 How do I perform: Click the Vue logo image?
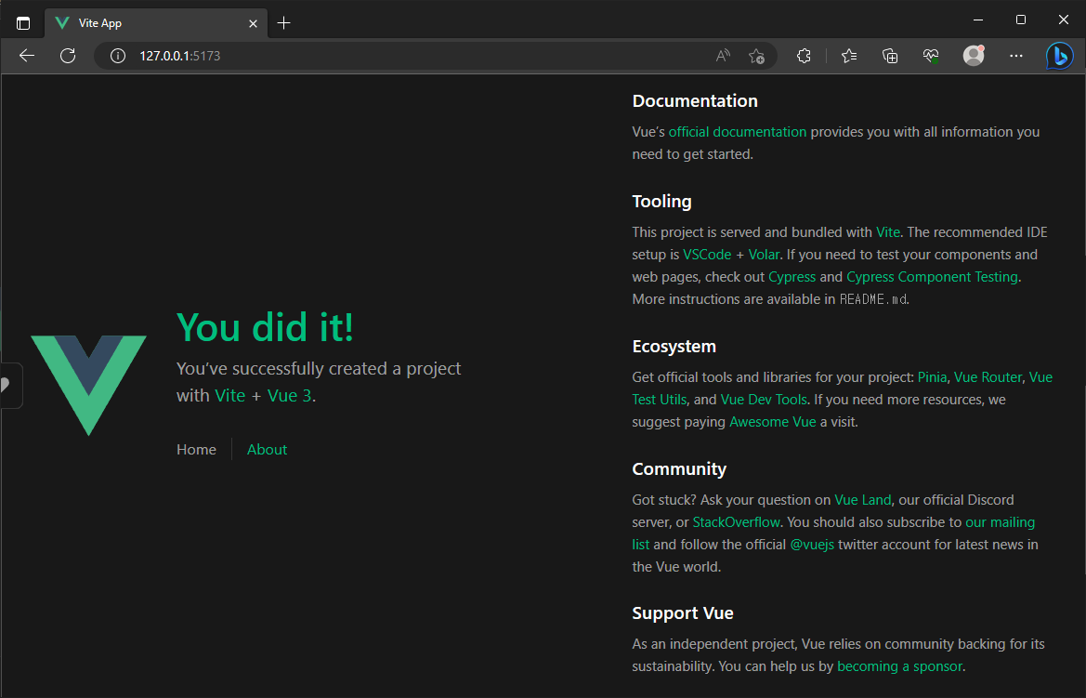coord(88,386)
